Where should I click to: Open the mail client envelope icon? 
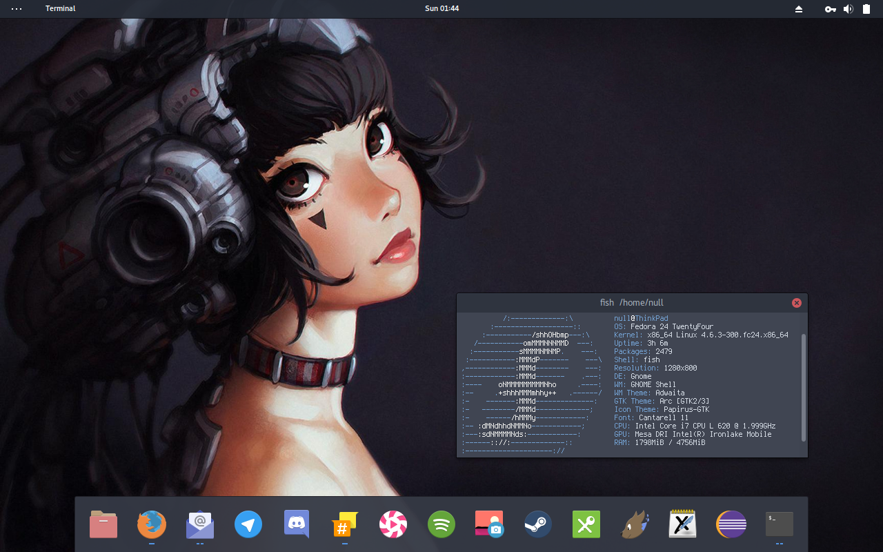(x=200, y=524)
